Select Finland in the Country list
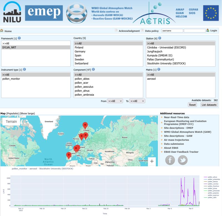This screenshot has width=222, height=216. tap(108, 47)
